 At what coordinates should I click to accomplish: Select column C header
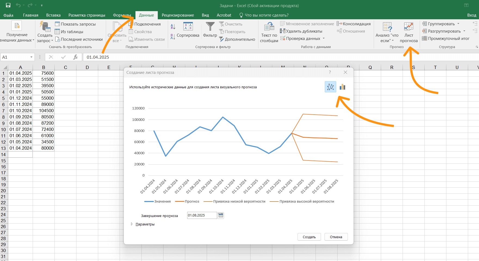pyautogui.click(x=66, y=67)
